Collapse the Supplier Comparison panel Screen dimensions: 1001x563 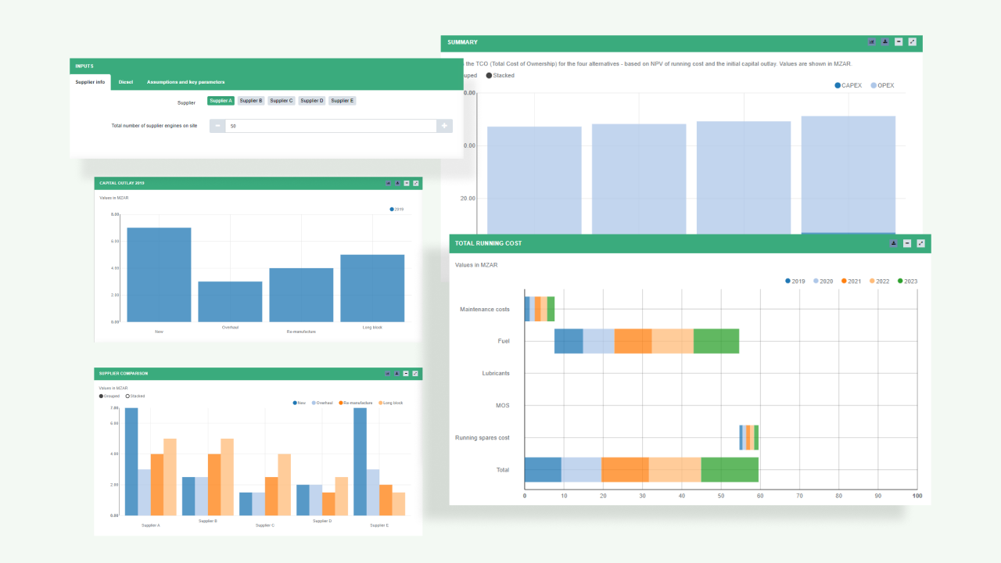(x=407, y=374)
